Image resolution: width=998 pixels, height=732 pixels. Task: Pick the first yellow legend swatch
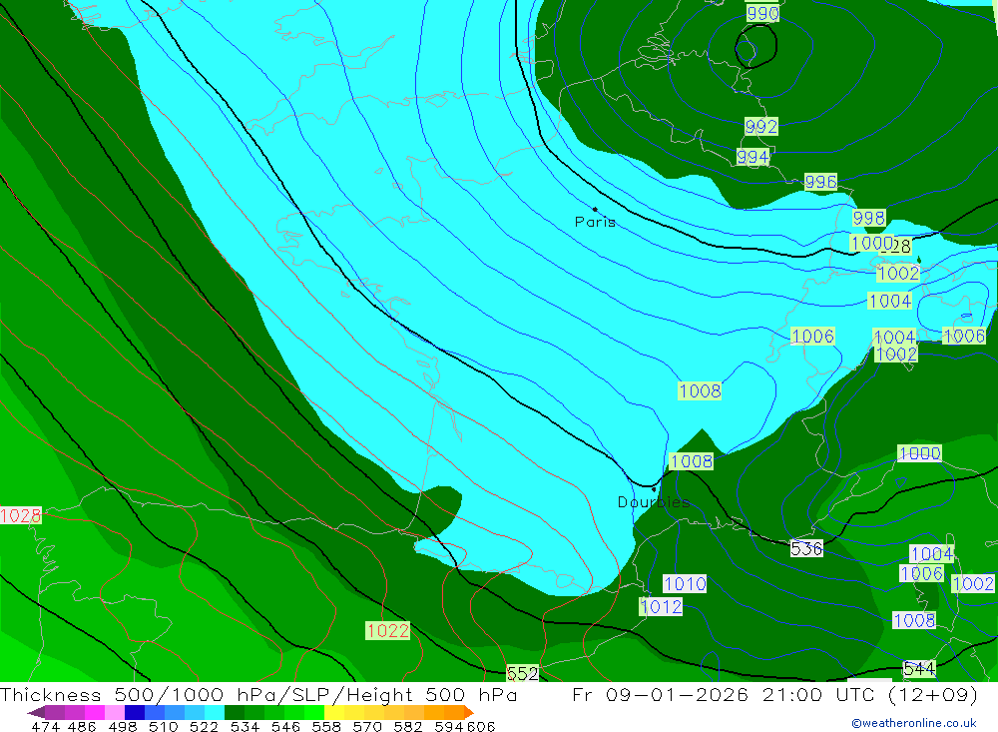pyautogui.click(x=334, y=712)
